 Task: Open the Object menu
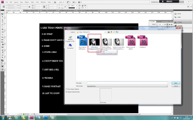point(27,2)
